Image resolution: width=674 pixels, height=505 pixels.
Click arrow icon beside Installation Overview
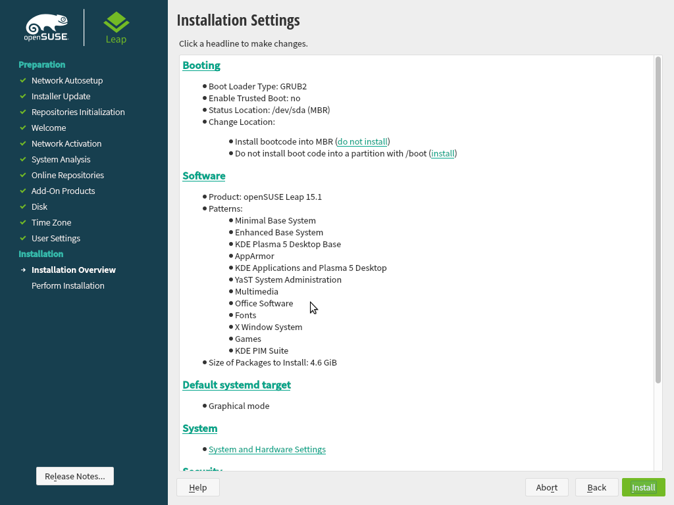pyautogui.click(x=23, y=270)
